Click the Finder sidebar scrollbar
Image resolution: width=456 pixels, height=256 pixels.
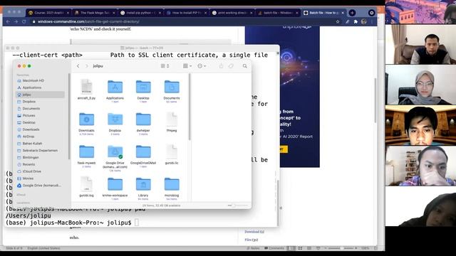(x=69, y=116)
